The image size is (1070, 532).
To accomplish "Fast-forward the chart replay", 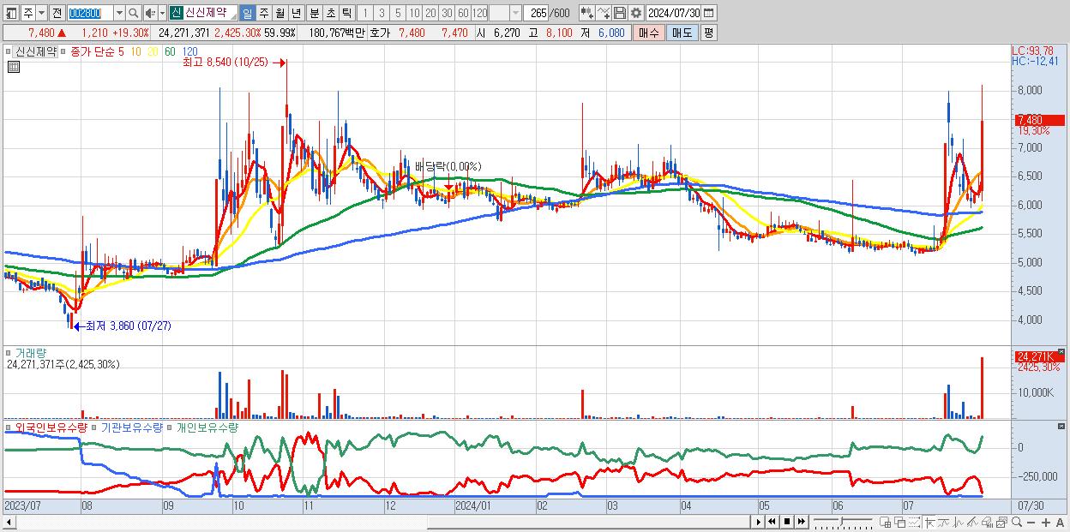I will point(802,522).
